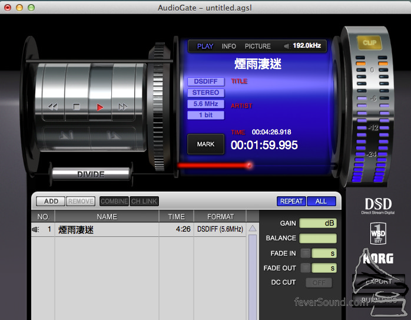
Task: Click the song list scroll-up arrow
Action: pyautogui.click(x=253, y=228)
